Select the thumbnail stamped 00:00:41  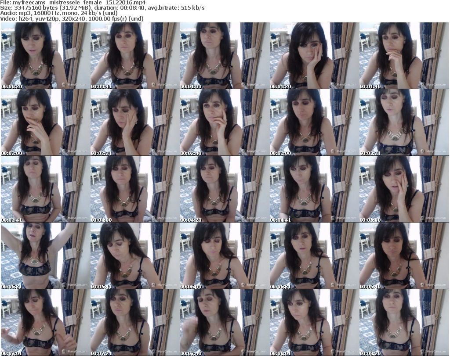135,55
